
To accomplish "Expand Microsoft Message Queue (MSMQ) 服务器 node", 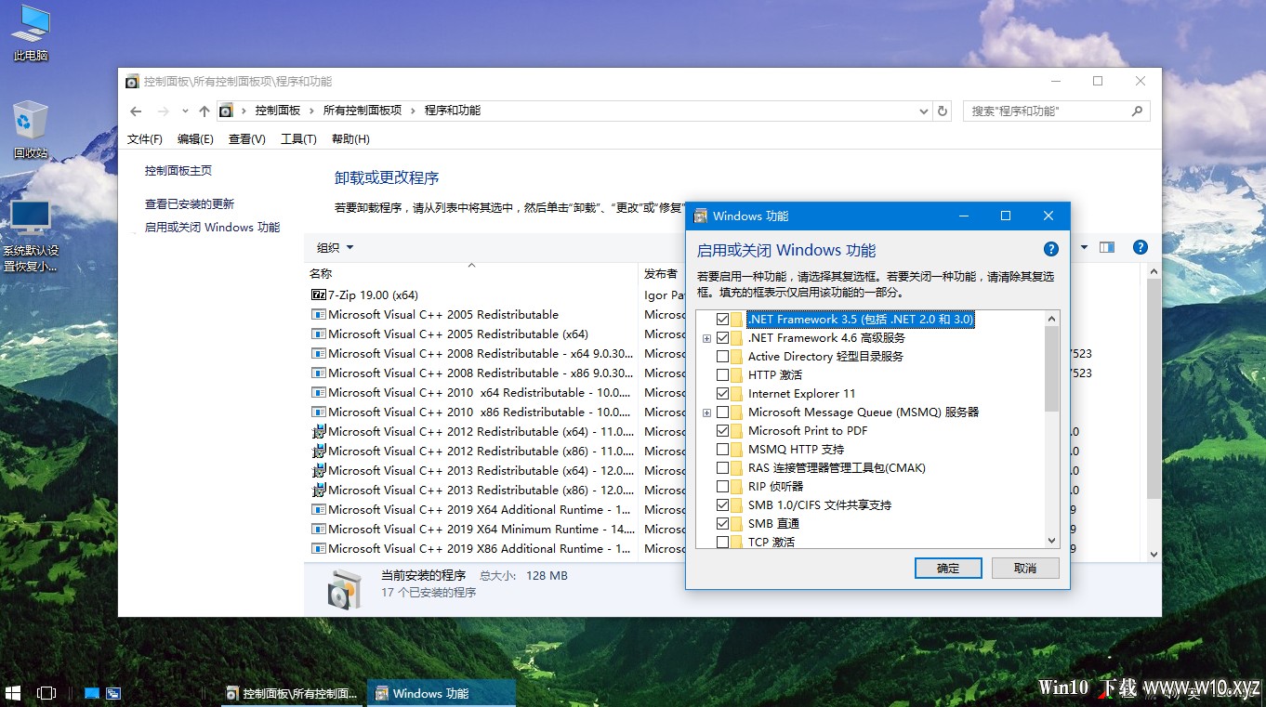I will tap(707, 412).
